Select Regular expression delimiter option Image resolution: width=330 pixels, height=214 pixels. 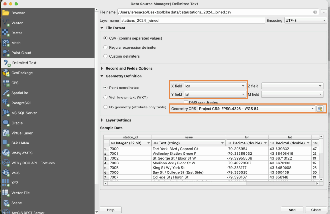105,47
